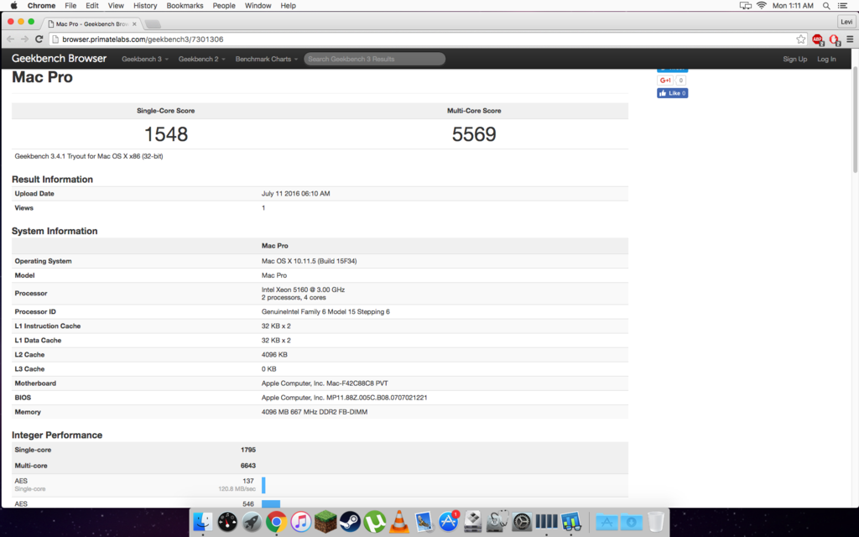
Task: Bookmark this page with the star icon
Action: (801, 39)
